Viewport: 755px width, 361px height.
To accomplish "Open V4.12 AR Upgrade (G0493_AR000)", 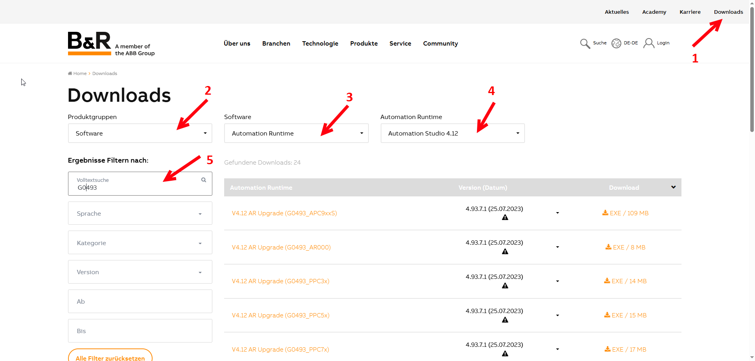I will 281,247.
